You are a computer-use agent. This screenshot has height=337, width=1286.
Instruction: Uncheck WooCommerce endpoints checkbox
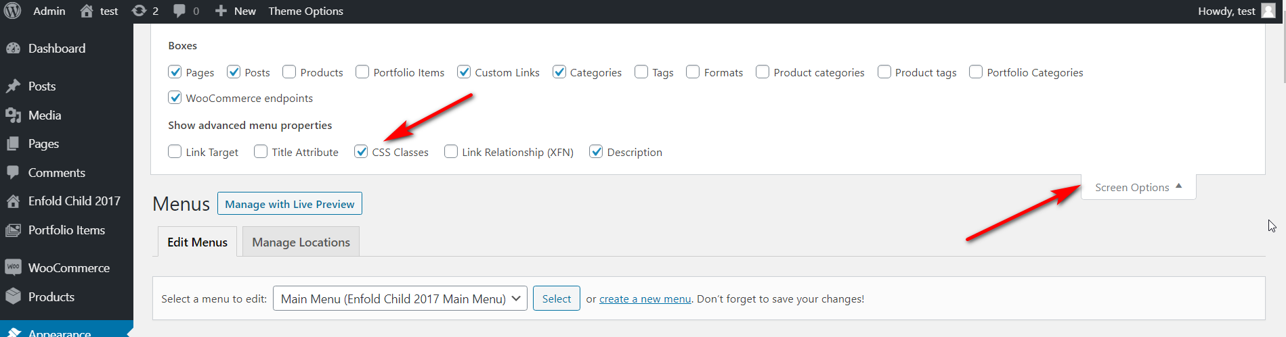[175, 97]
